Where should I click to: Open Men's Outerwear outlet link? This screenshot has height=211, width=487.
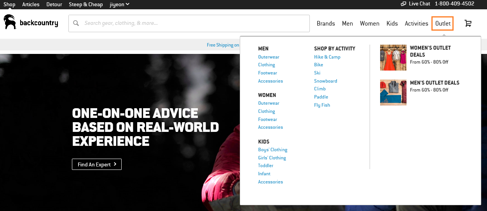point(269,57)
